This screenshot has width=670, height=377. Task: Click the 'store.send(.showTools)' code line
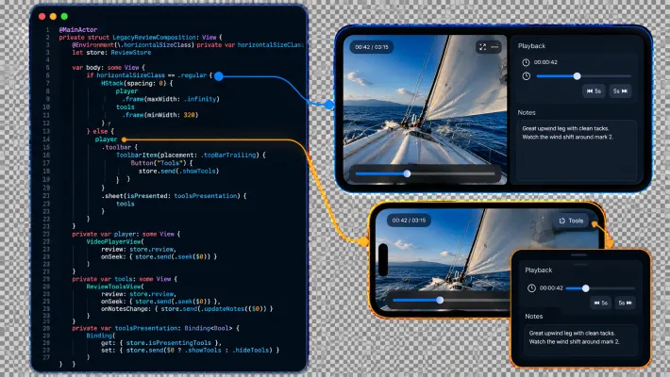[x=178, y=172]
